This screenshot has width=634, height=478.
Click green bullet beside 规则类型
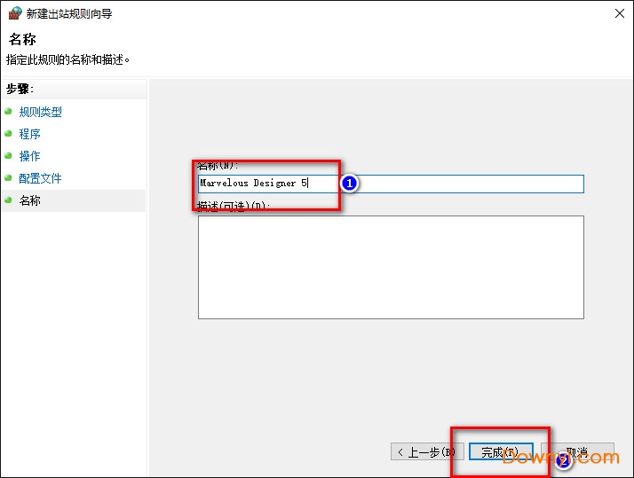pyautogui.click(x=9, y=112)
